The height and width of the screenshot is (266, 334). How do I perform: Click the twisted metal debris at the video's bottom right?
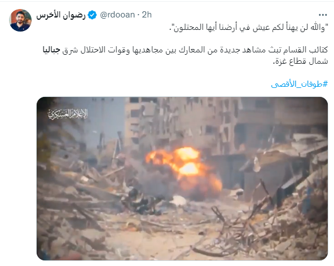point(256,225)
